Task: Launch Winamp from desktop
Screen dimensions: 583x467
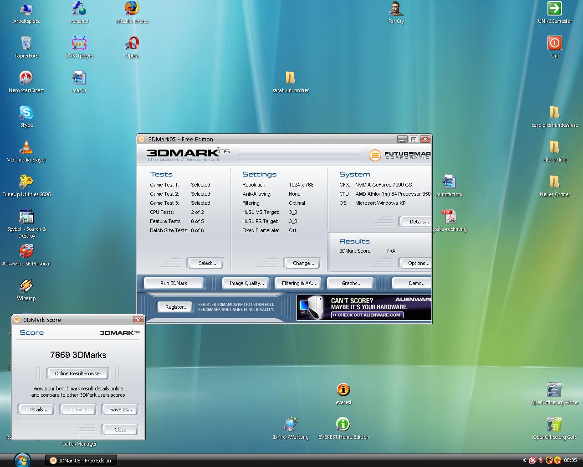Action: click(x=26, y=291)
